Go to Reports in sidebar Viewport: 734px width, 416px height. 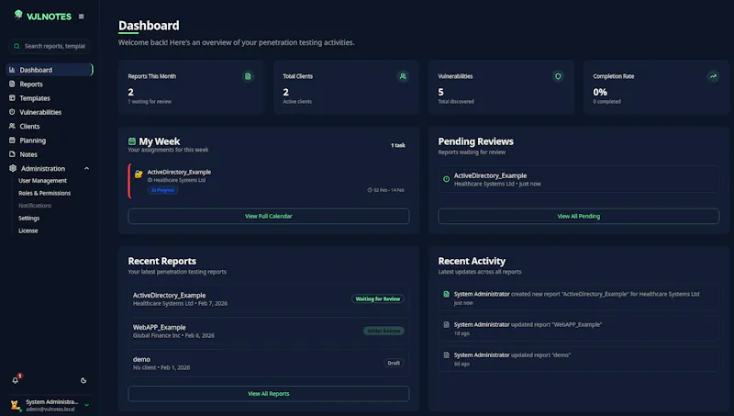50,84
